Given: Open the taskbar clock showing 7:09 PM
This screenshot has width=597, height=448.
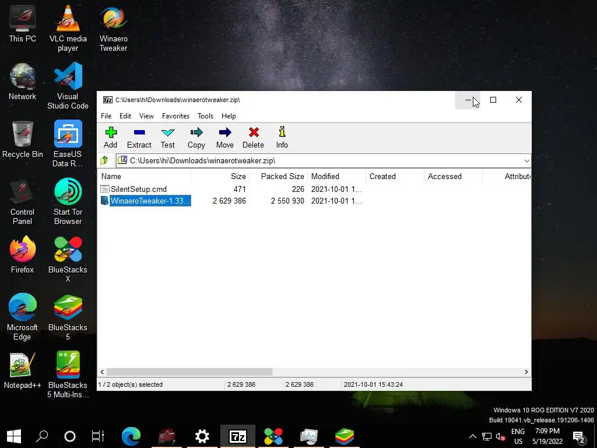Looking at the screenshot, I should (547, 436).
